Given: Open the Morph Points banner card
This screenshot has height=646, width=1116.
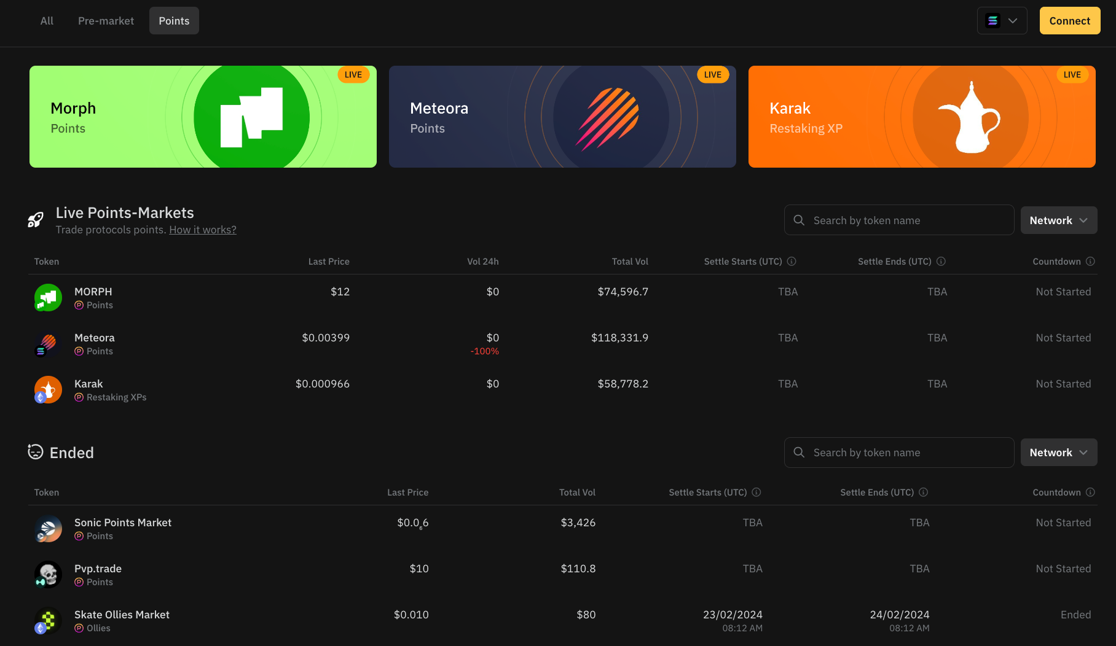Looking at the screenshot, I should point(203,117).
